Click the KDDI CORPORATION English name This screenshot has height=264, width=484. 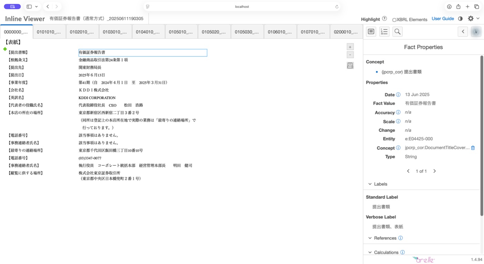click(x=97, y=98)
